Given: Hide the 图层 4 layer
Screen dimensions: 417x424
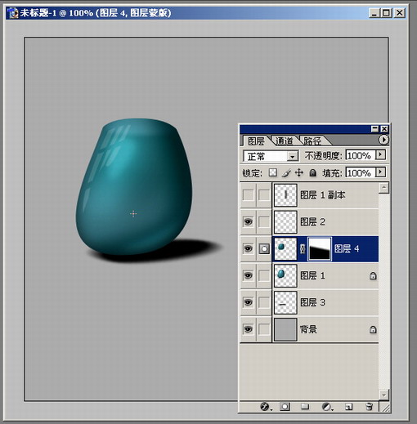Looking at the screenshot, I should tap(248, 248).
